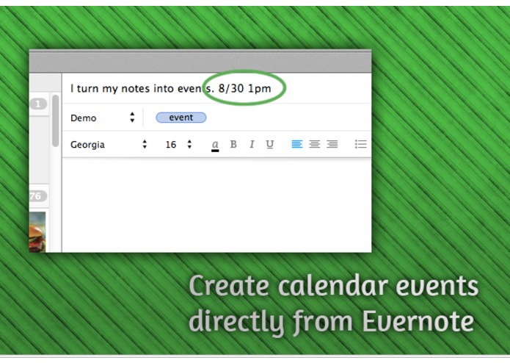Viewport: 510px width, 363px height.
Task: Toggle Bold formatting in the note editor
Action: pyautogui.click(x=233, y=144)
